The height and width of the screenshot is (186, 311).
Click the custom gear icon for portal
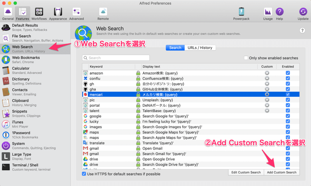point(267,105)
